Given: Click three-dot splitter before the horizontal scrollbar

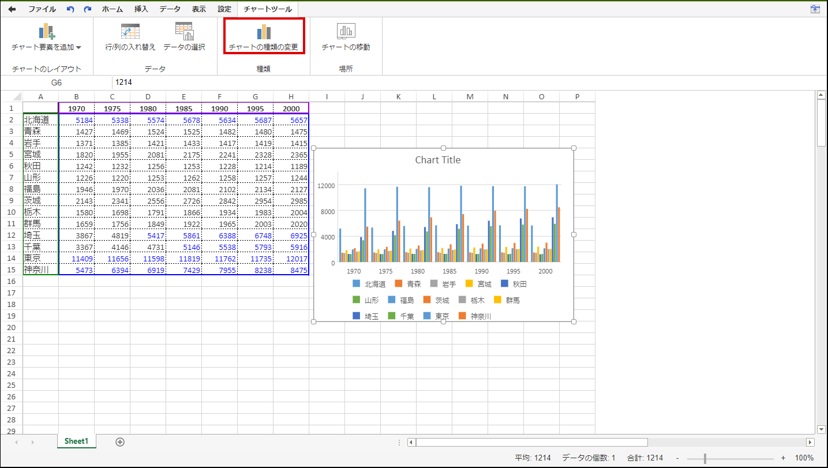Looking at the screenshot, I should (399, 442).
